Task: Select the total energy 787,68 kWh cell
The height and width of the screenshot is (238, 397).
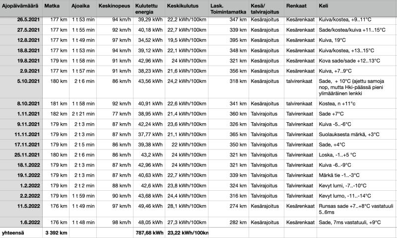Action: pos(149,231)
